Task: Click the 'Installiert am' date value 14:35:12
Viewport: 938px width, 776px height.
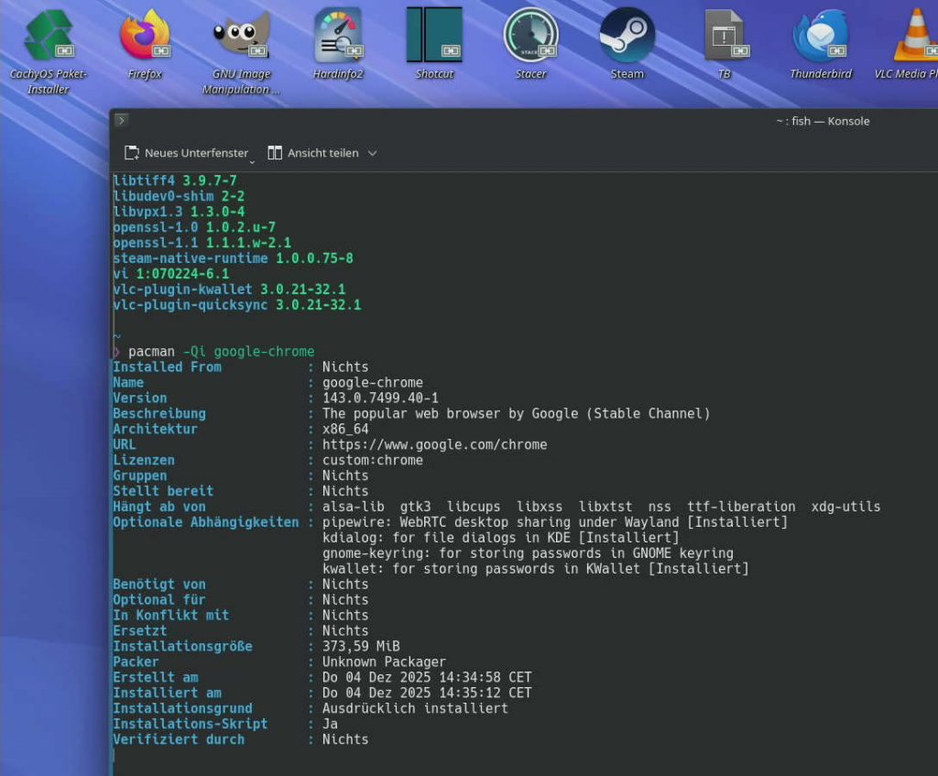Action: coord(427,693)
